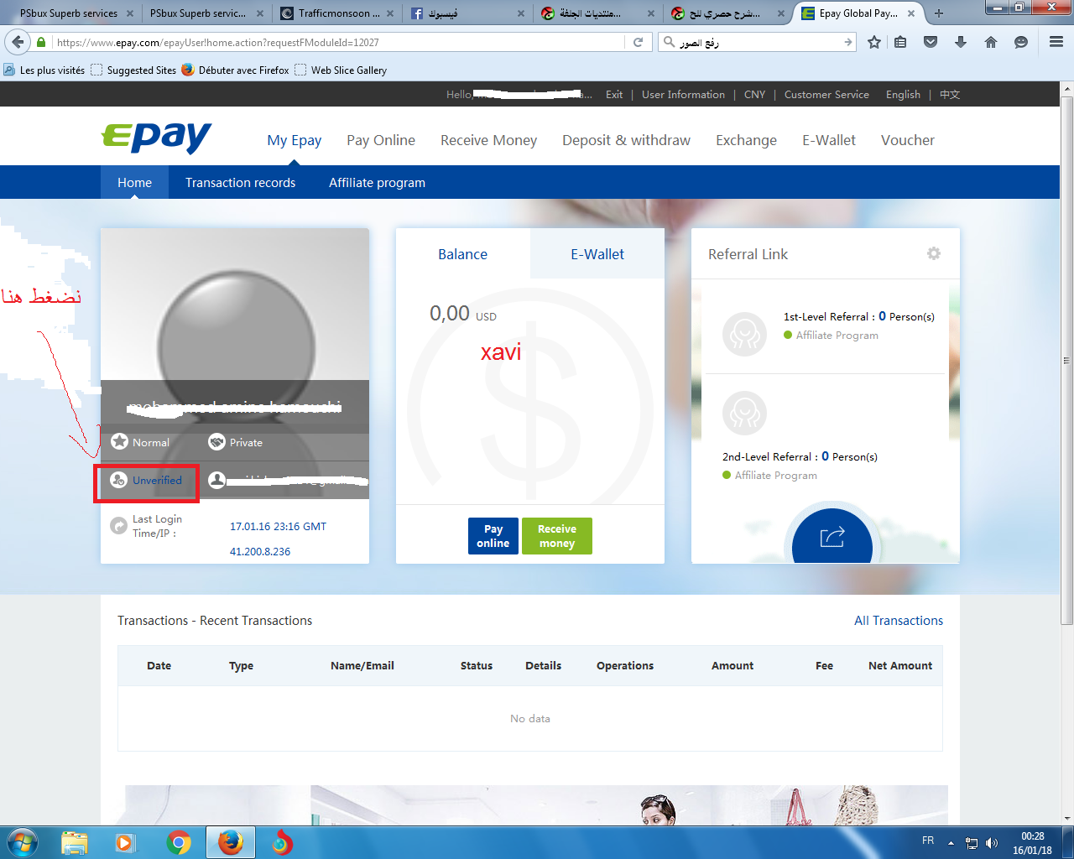Reload the page with the refresh icon

[x=638, y=42]
